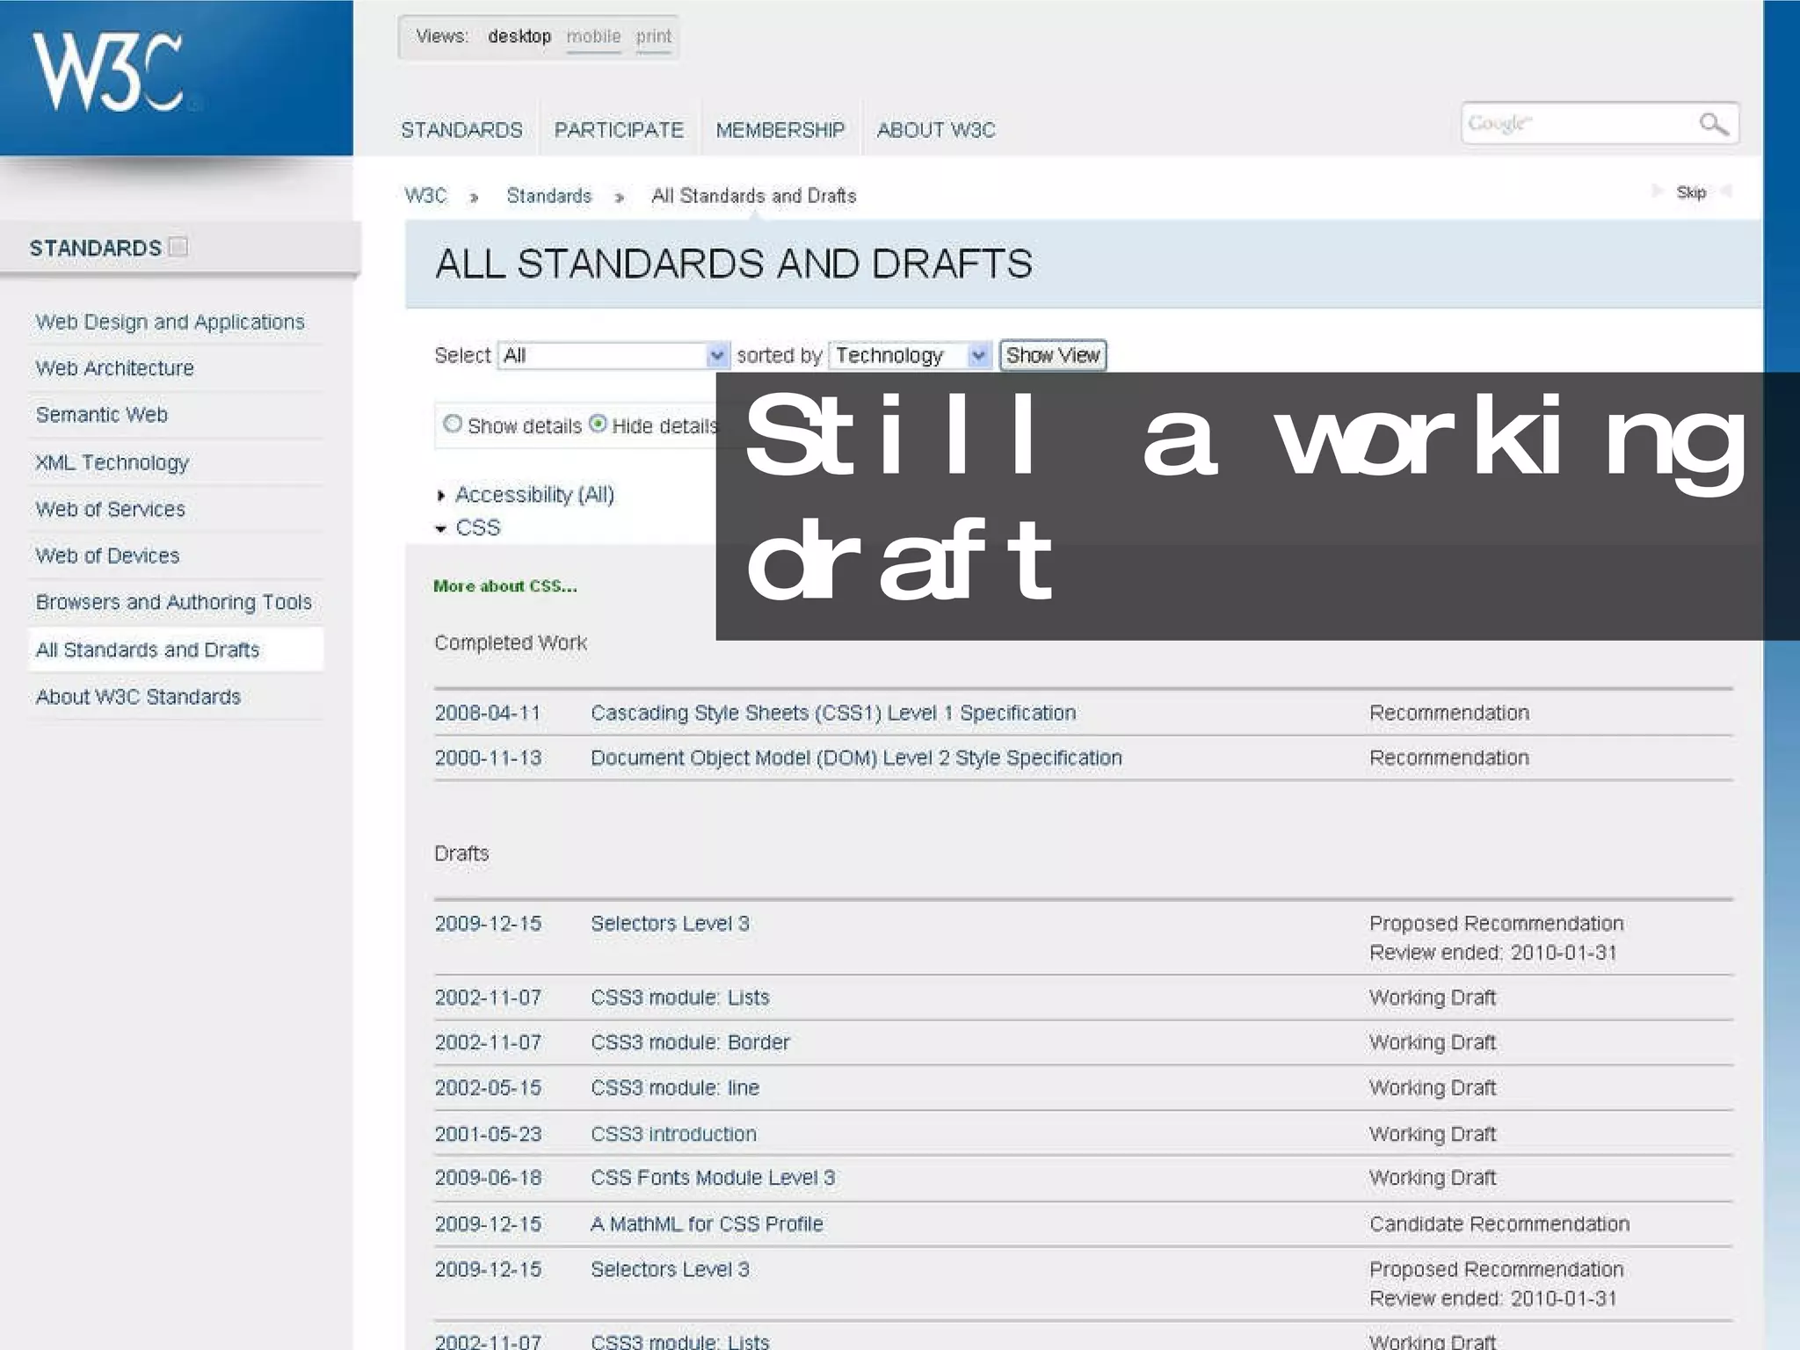Open the More about CSS link
Image resolution: width=1800 pixels, height=1350 pixels.
coord(504,586)
